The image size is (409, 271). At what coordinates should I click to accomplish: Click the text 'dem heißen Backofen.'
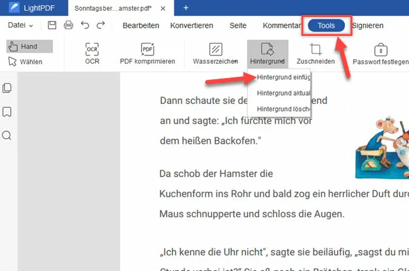(210, 141)
